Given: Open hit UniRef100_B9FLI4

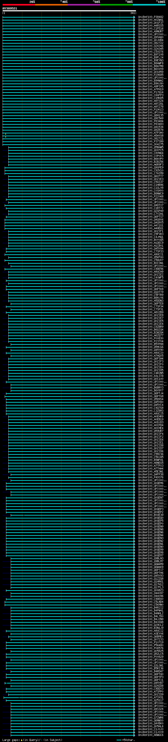Looking at the screenshot, I should click(151, 57).
